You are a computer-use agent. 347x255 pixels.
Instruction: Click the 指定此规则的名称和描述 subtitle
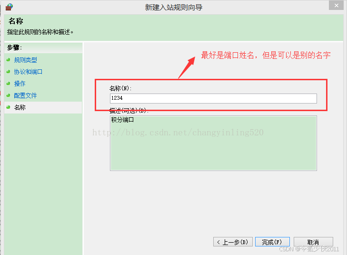[x=40, y=32]
